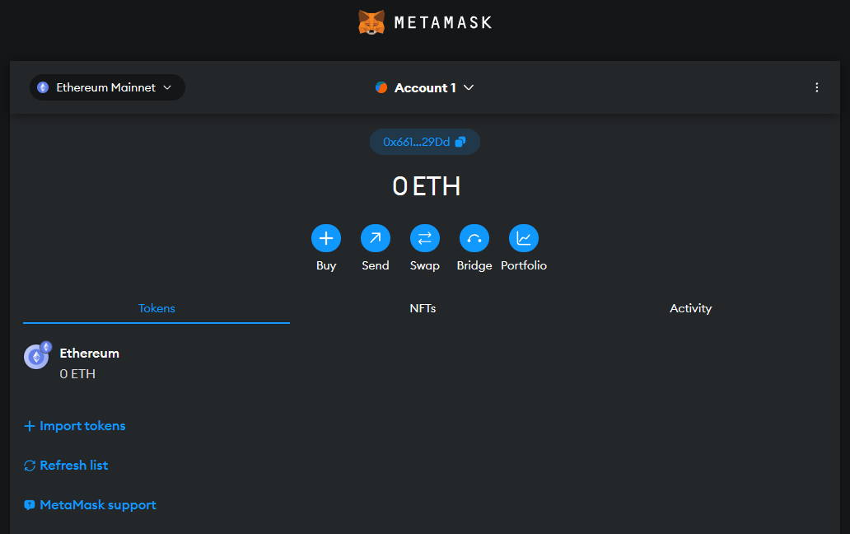Screen dimensions: 850x534
Task: Click the network icon beside Ethereum Mainnet
Action: coord(42,87)
